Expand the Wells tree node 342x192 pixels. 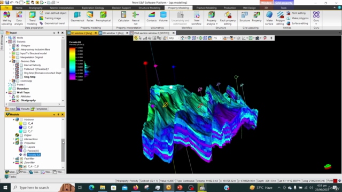[6, 38]
